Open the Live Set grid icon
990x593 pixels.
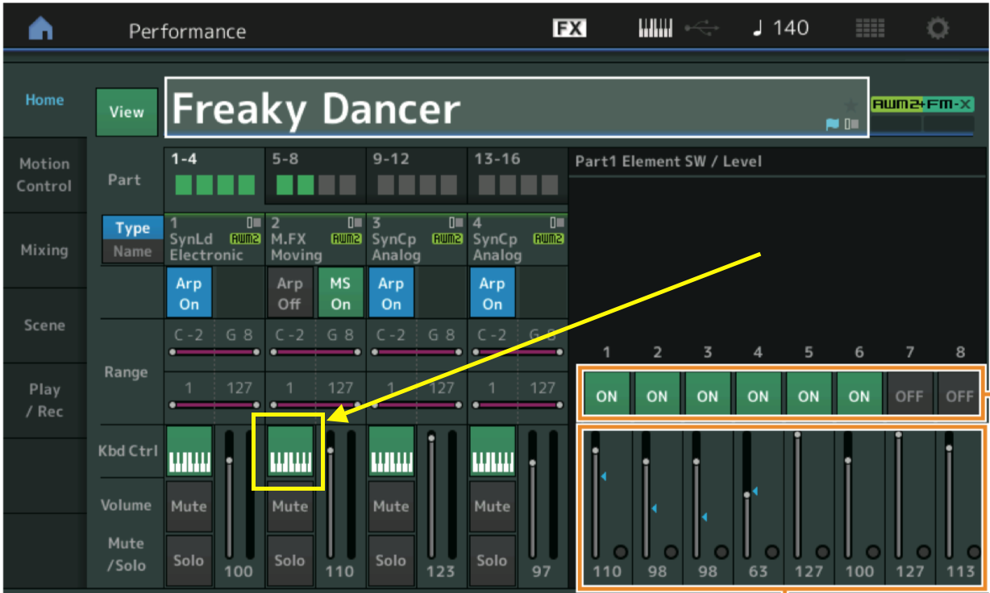click(x=869, y=28)
